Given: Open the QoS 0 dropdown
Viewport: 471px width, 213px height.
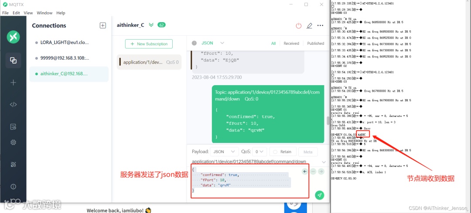Looking at the screenshot, I should 259,152.
